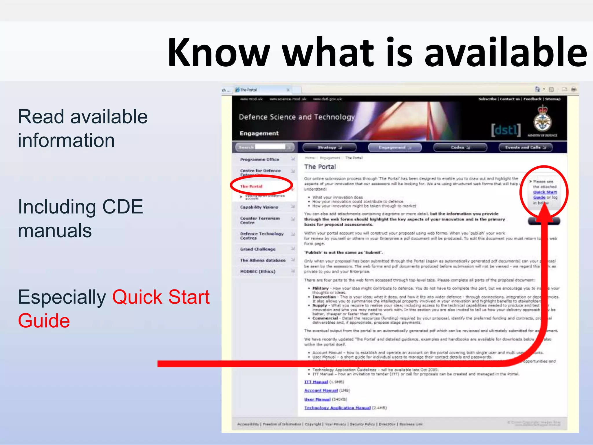Click the browser feeds icon

551,90
